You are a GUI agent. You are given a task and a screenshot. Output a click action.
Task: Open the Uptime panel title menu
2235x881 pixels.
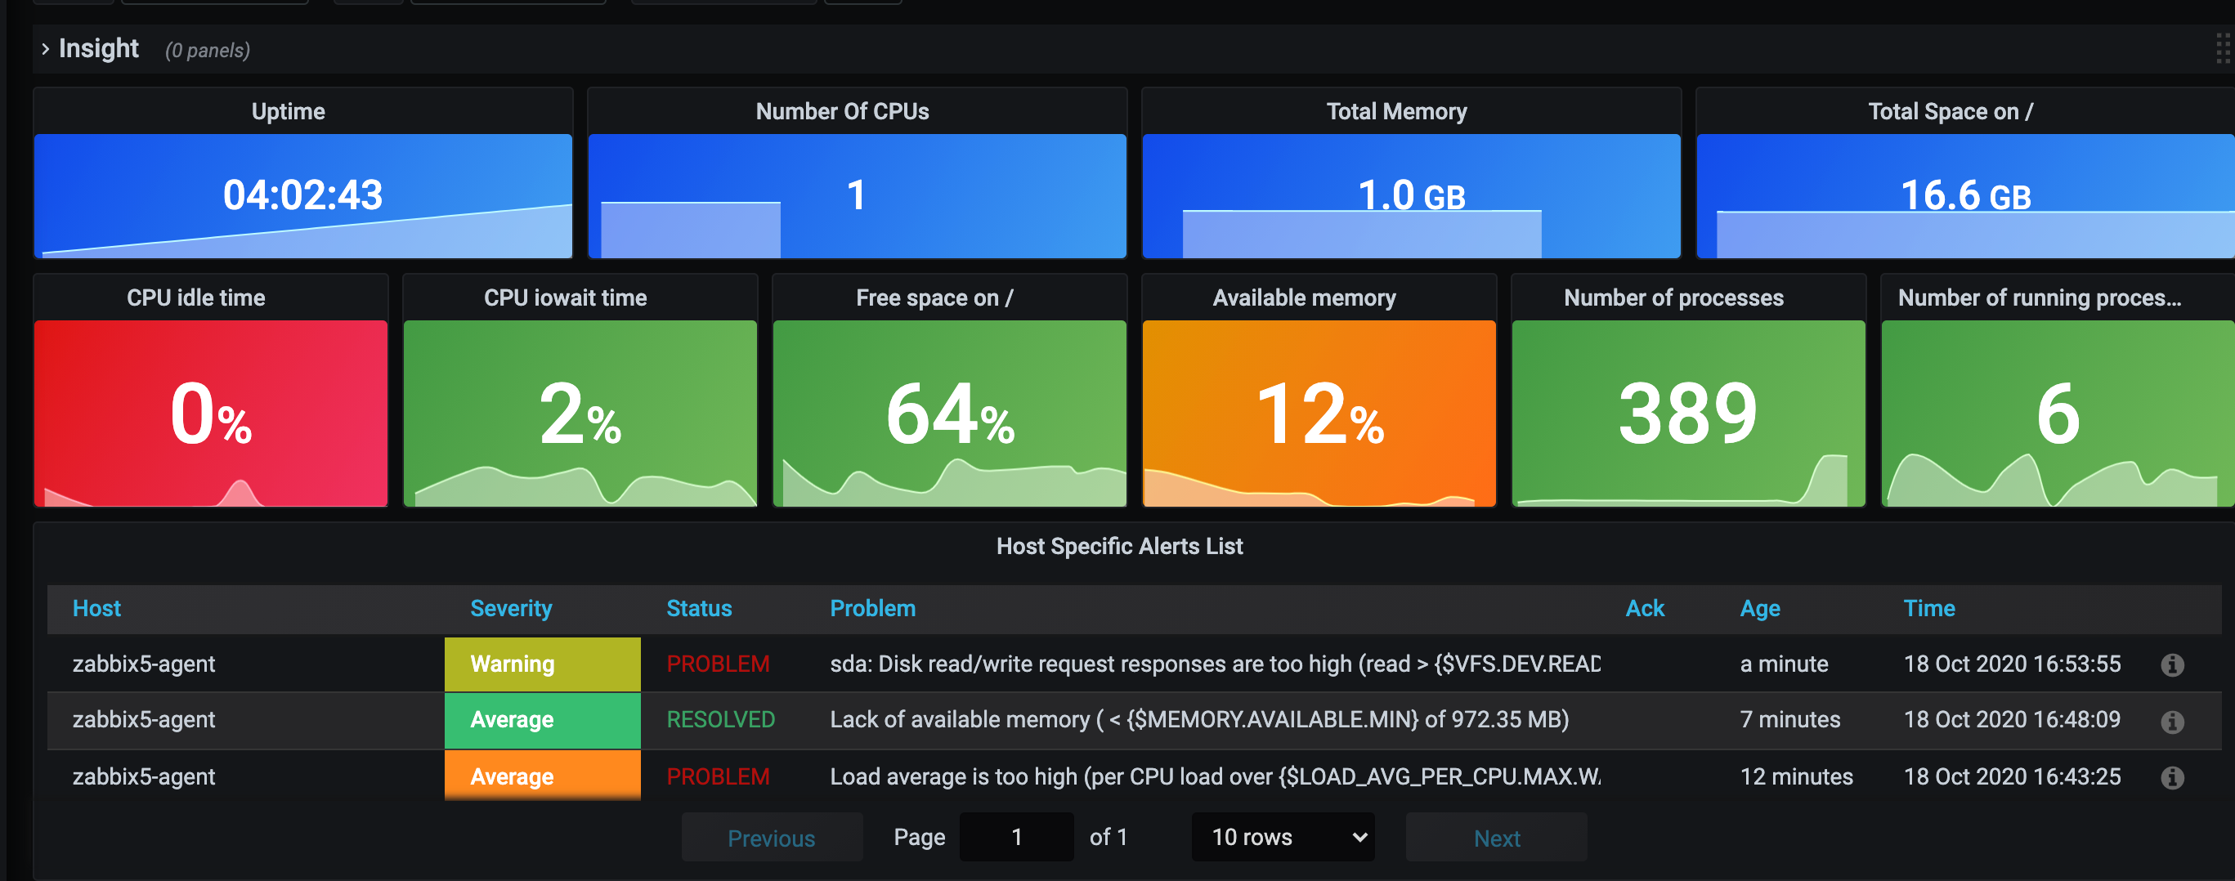288,111
